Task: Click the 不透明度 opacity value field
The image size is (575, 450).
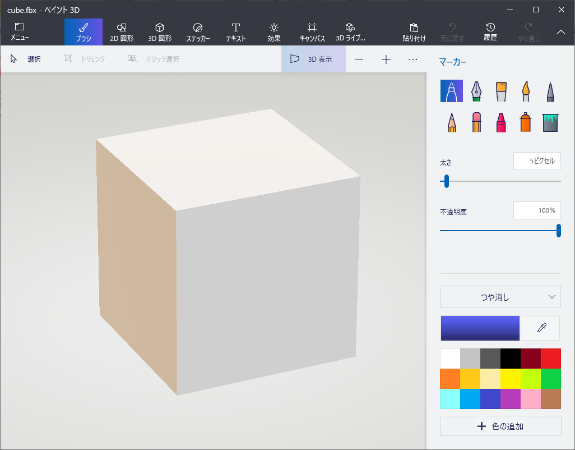Action: (x=537, y=210)
